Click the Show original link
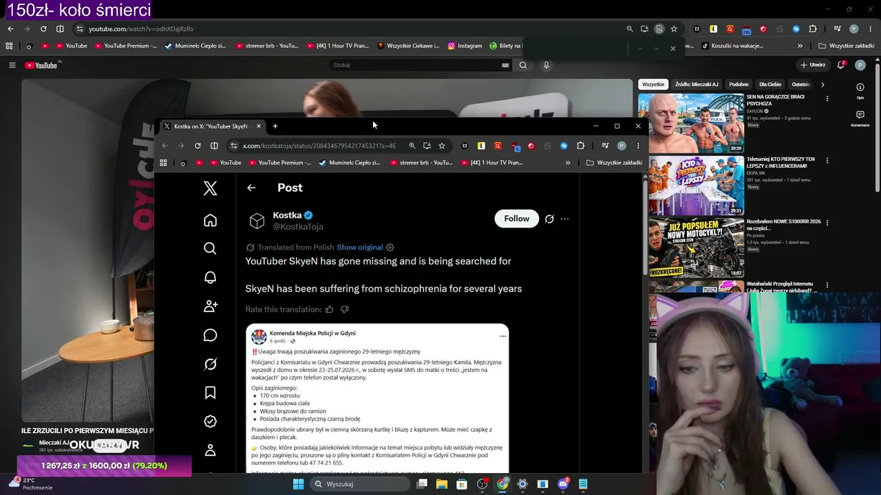The image size is (881, 495). [360, 247]
